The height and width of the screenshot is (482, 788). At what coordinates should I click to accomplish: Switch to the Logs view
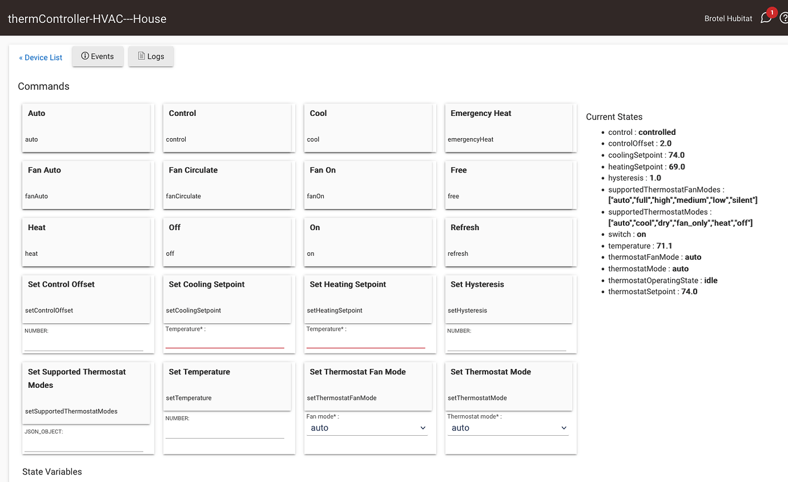151,56
